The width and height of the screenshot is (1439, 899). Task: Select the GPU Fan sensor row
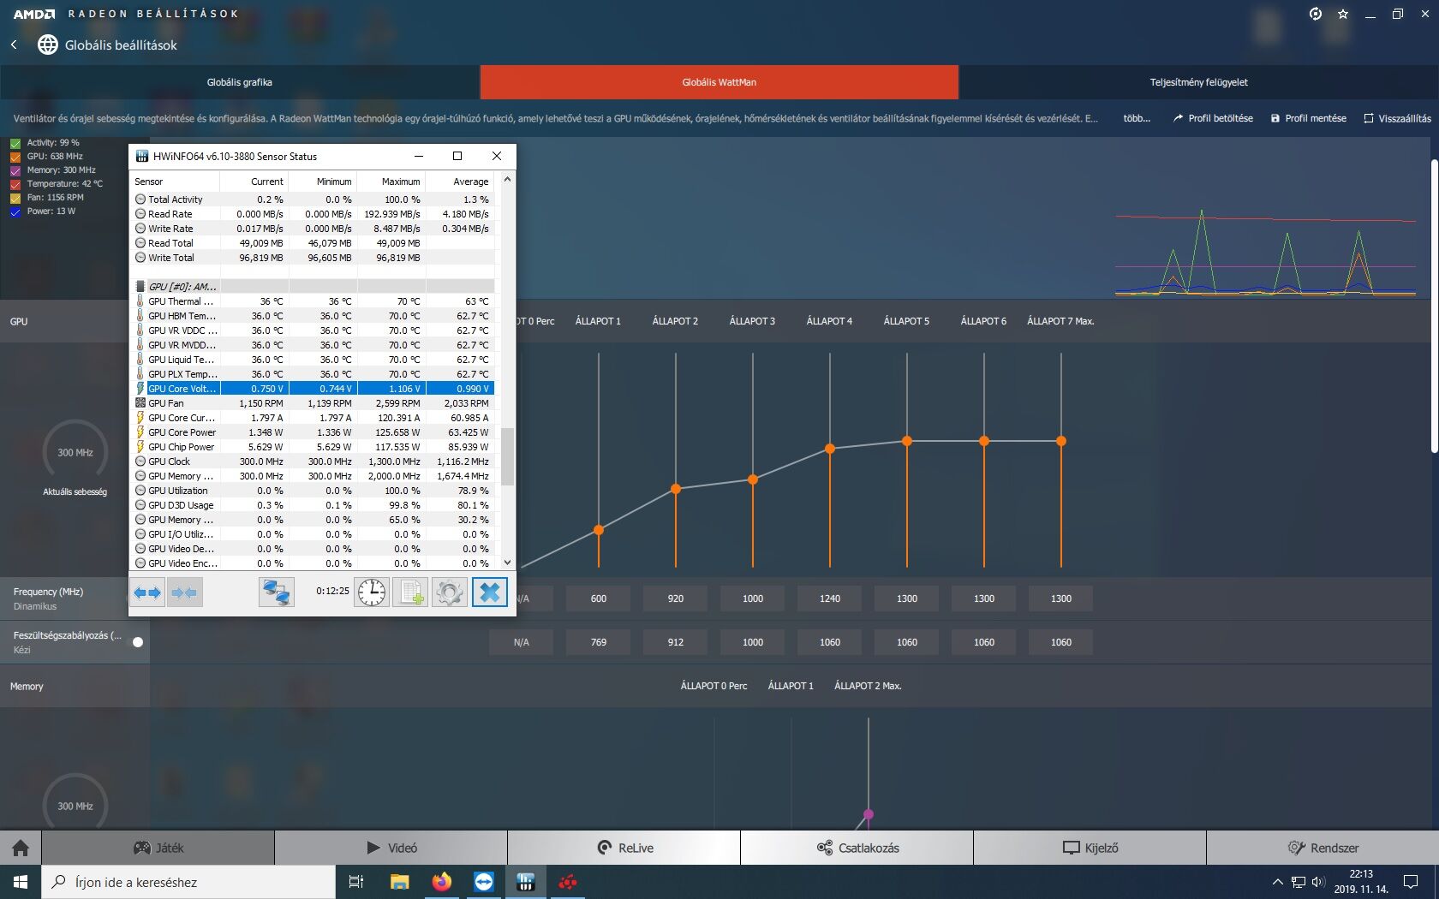pos(313,403)
